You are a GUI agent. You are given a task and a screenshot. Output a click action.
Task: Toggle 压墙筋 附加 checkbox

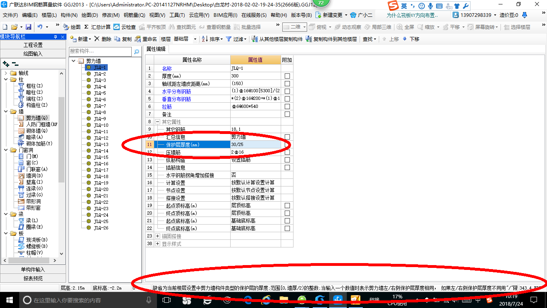pyautogui.click(x=287, y=152)
